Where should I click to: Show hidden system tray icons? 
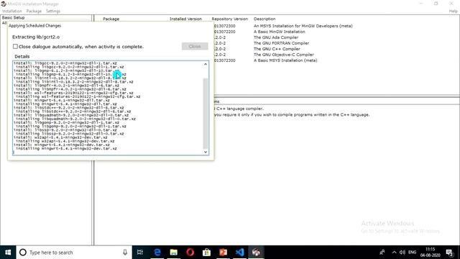point(394,253)
